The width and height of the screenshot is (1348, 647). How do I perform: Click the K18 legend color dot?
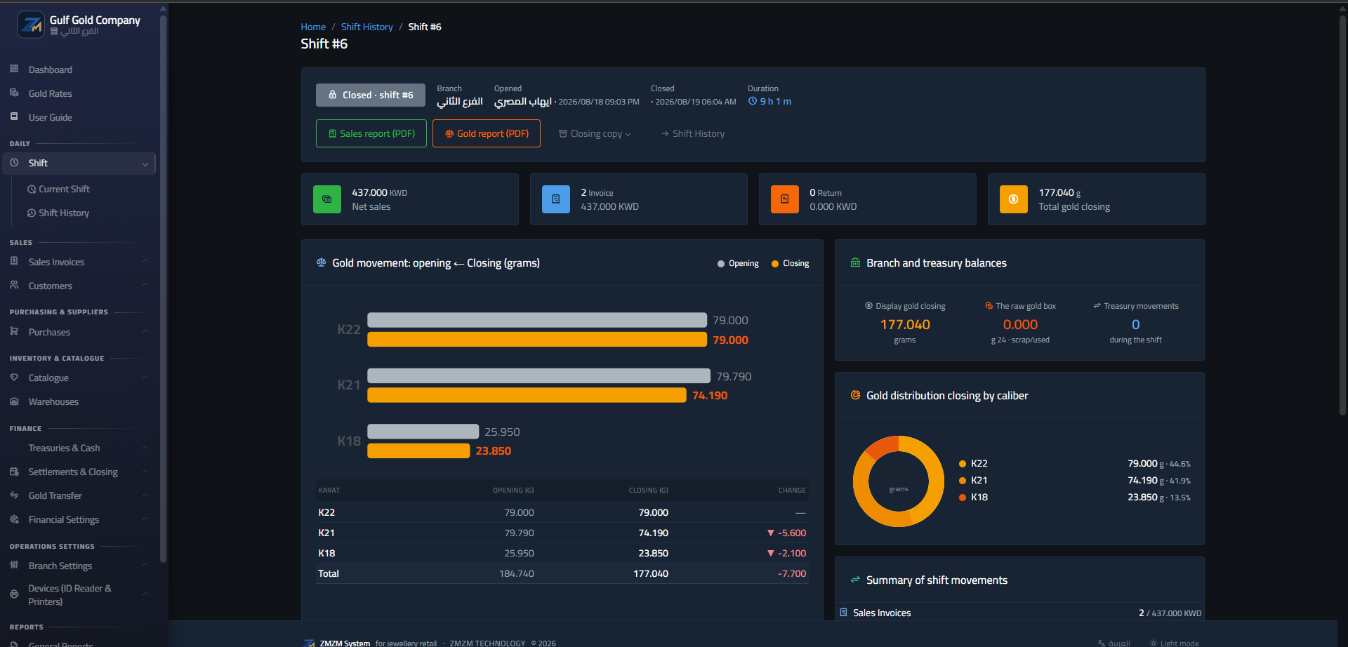pyautogui.click(x=963, y=498)
